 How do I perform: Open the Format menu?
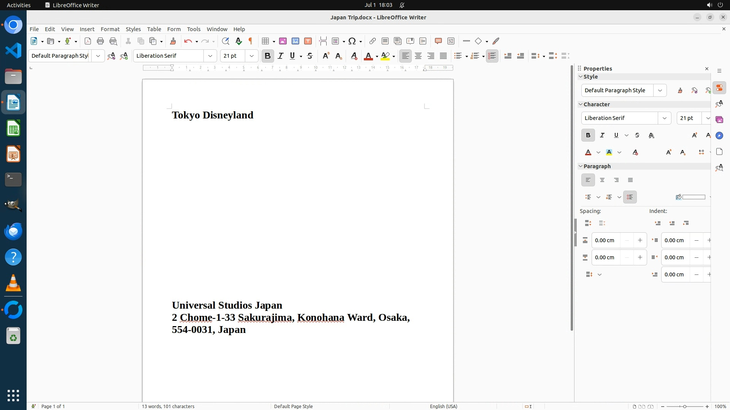110,29
